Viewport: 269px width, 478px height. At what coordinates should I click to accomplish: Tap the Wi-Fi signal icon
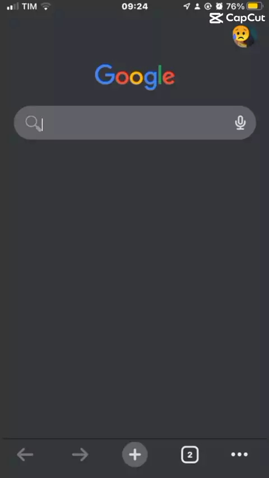click(x=46, y=6)
